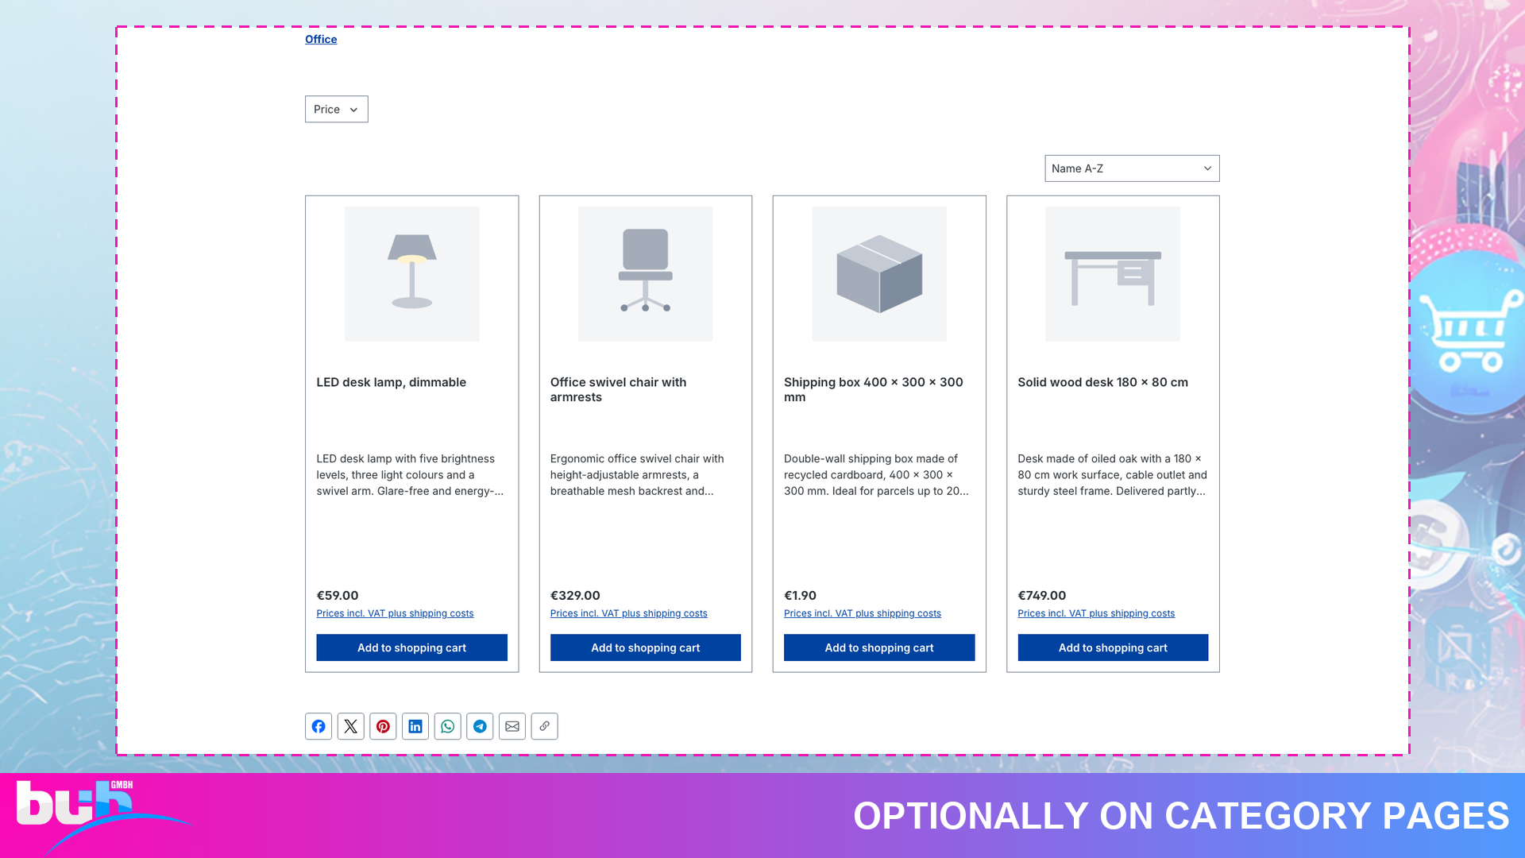Open VAT shipping costs link under €59.00
The image size is (1525, 858).
tap(395, 613)
